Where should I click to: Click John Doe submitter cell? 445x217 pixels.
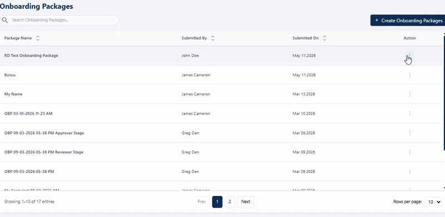point(190,56)
